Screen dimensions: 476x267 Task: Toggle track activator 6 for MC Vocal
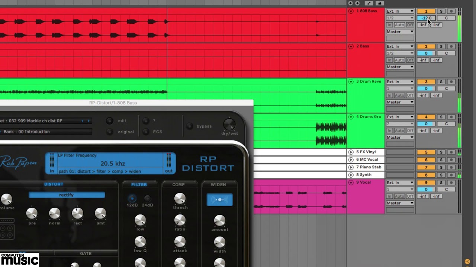[426, 160]
